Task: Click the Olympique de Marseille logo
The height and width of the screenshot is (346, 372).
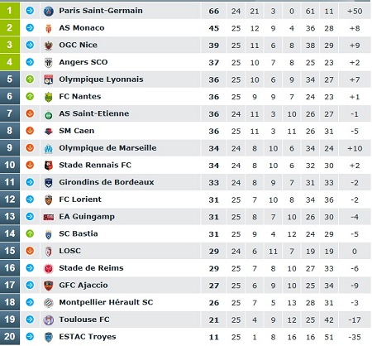Action: pos(49,148)
